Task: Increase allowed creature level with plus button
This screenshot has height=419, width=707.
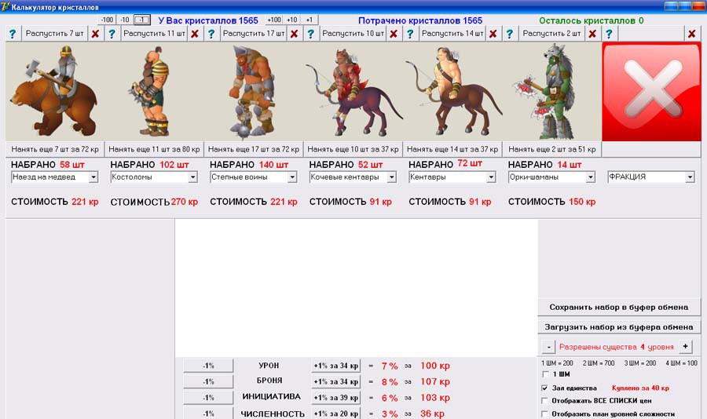Action: pos(685,347)
